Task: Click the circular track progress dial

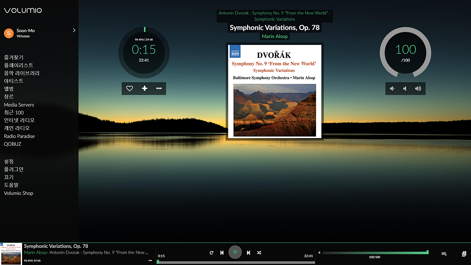Action: coord(144,53)
